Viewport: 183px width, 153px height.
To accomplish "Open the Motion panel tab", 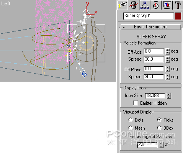I will pos(156,5).
